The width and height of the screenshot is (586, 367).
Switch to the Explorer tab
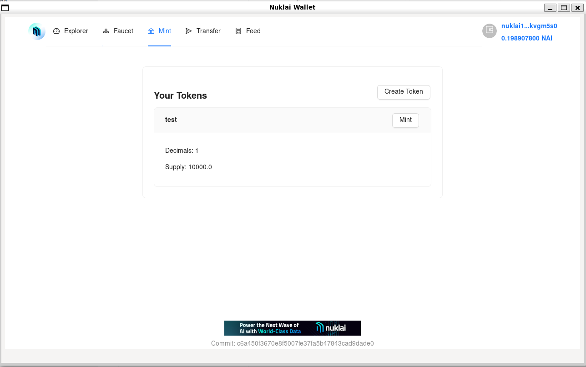point(76,31)
